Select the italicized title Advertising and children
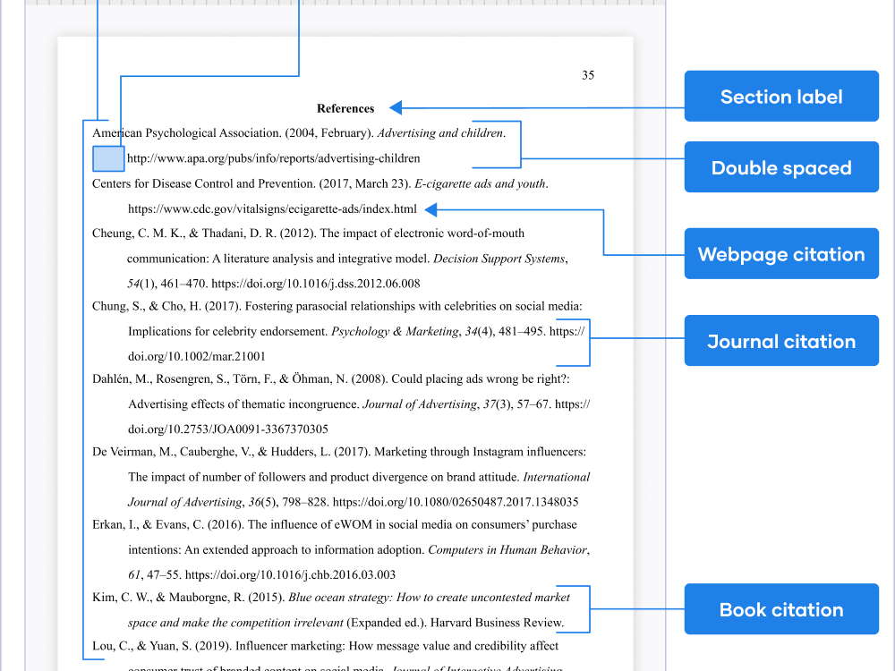This screenshot has height=671, width=895. click(x=440, y=132)
